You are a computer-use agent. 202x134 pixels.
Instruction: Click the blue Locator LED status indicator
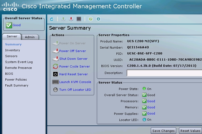click(144, 120)
